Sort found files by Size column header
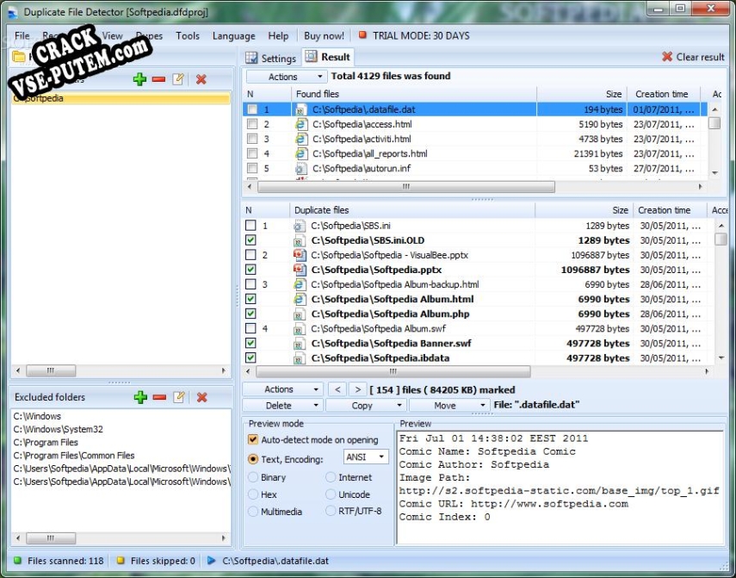The width and height of the screenshot is (736, 578). point(582,94)
